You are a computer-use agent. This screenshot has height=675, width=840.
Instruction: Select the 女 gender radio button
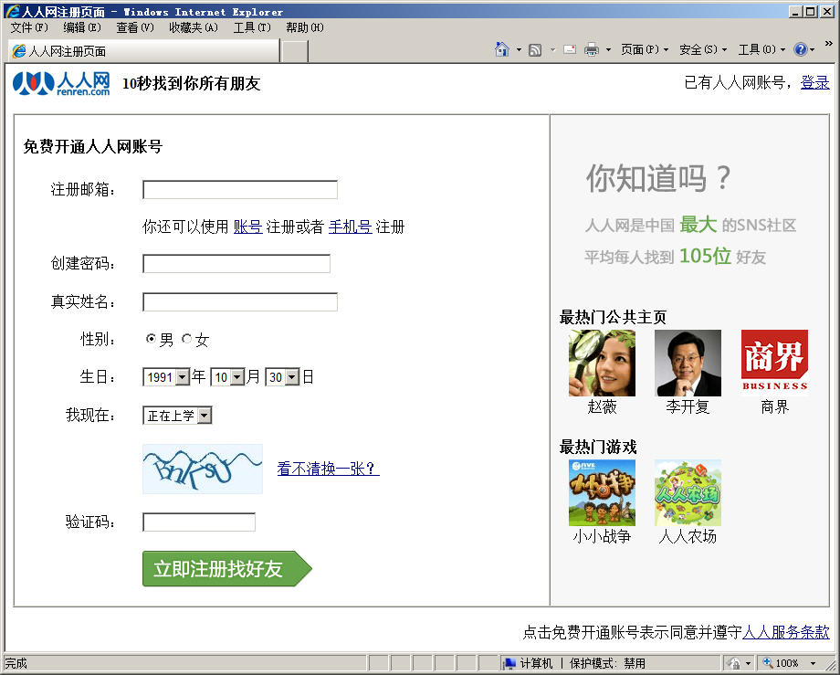(x=187, y=340)
